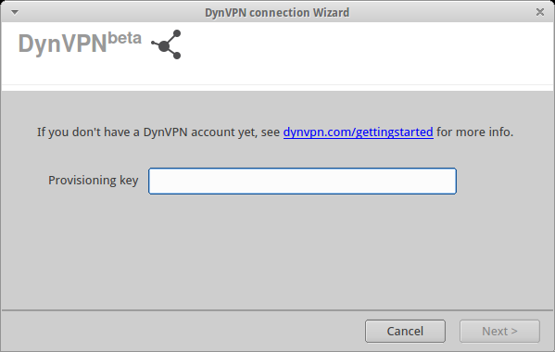This screenshot has width=555, height=352.
Task: Click the small left node of the network icon
Action: pyautogui.click(x=153, y=44)
